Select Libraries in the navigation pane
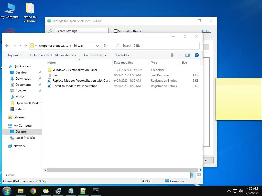Screen dimensions: 262x196 19,117
